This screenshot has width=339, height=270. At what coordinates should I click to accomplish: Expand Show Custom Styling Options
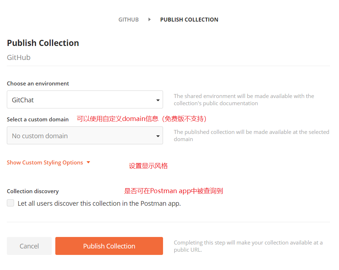pyautogui.click(x=45, y=163)
